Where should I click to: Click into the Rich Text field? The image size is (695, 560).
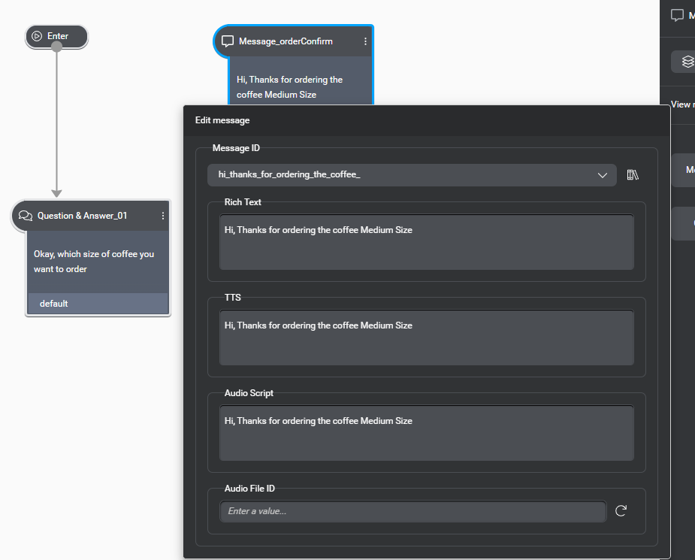point(426,242)
